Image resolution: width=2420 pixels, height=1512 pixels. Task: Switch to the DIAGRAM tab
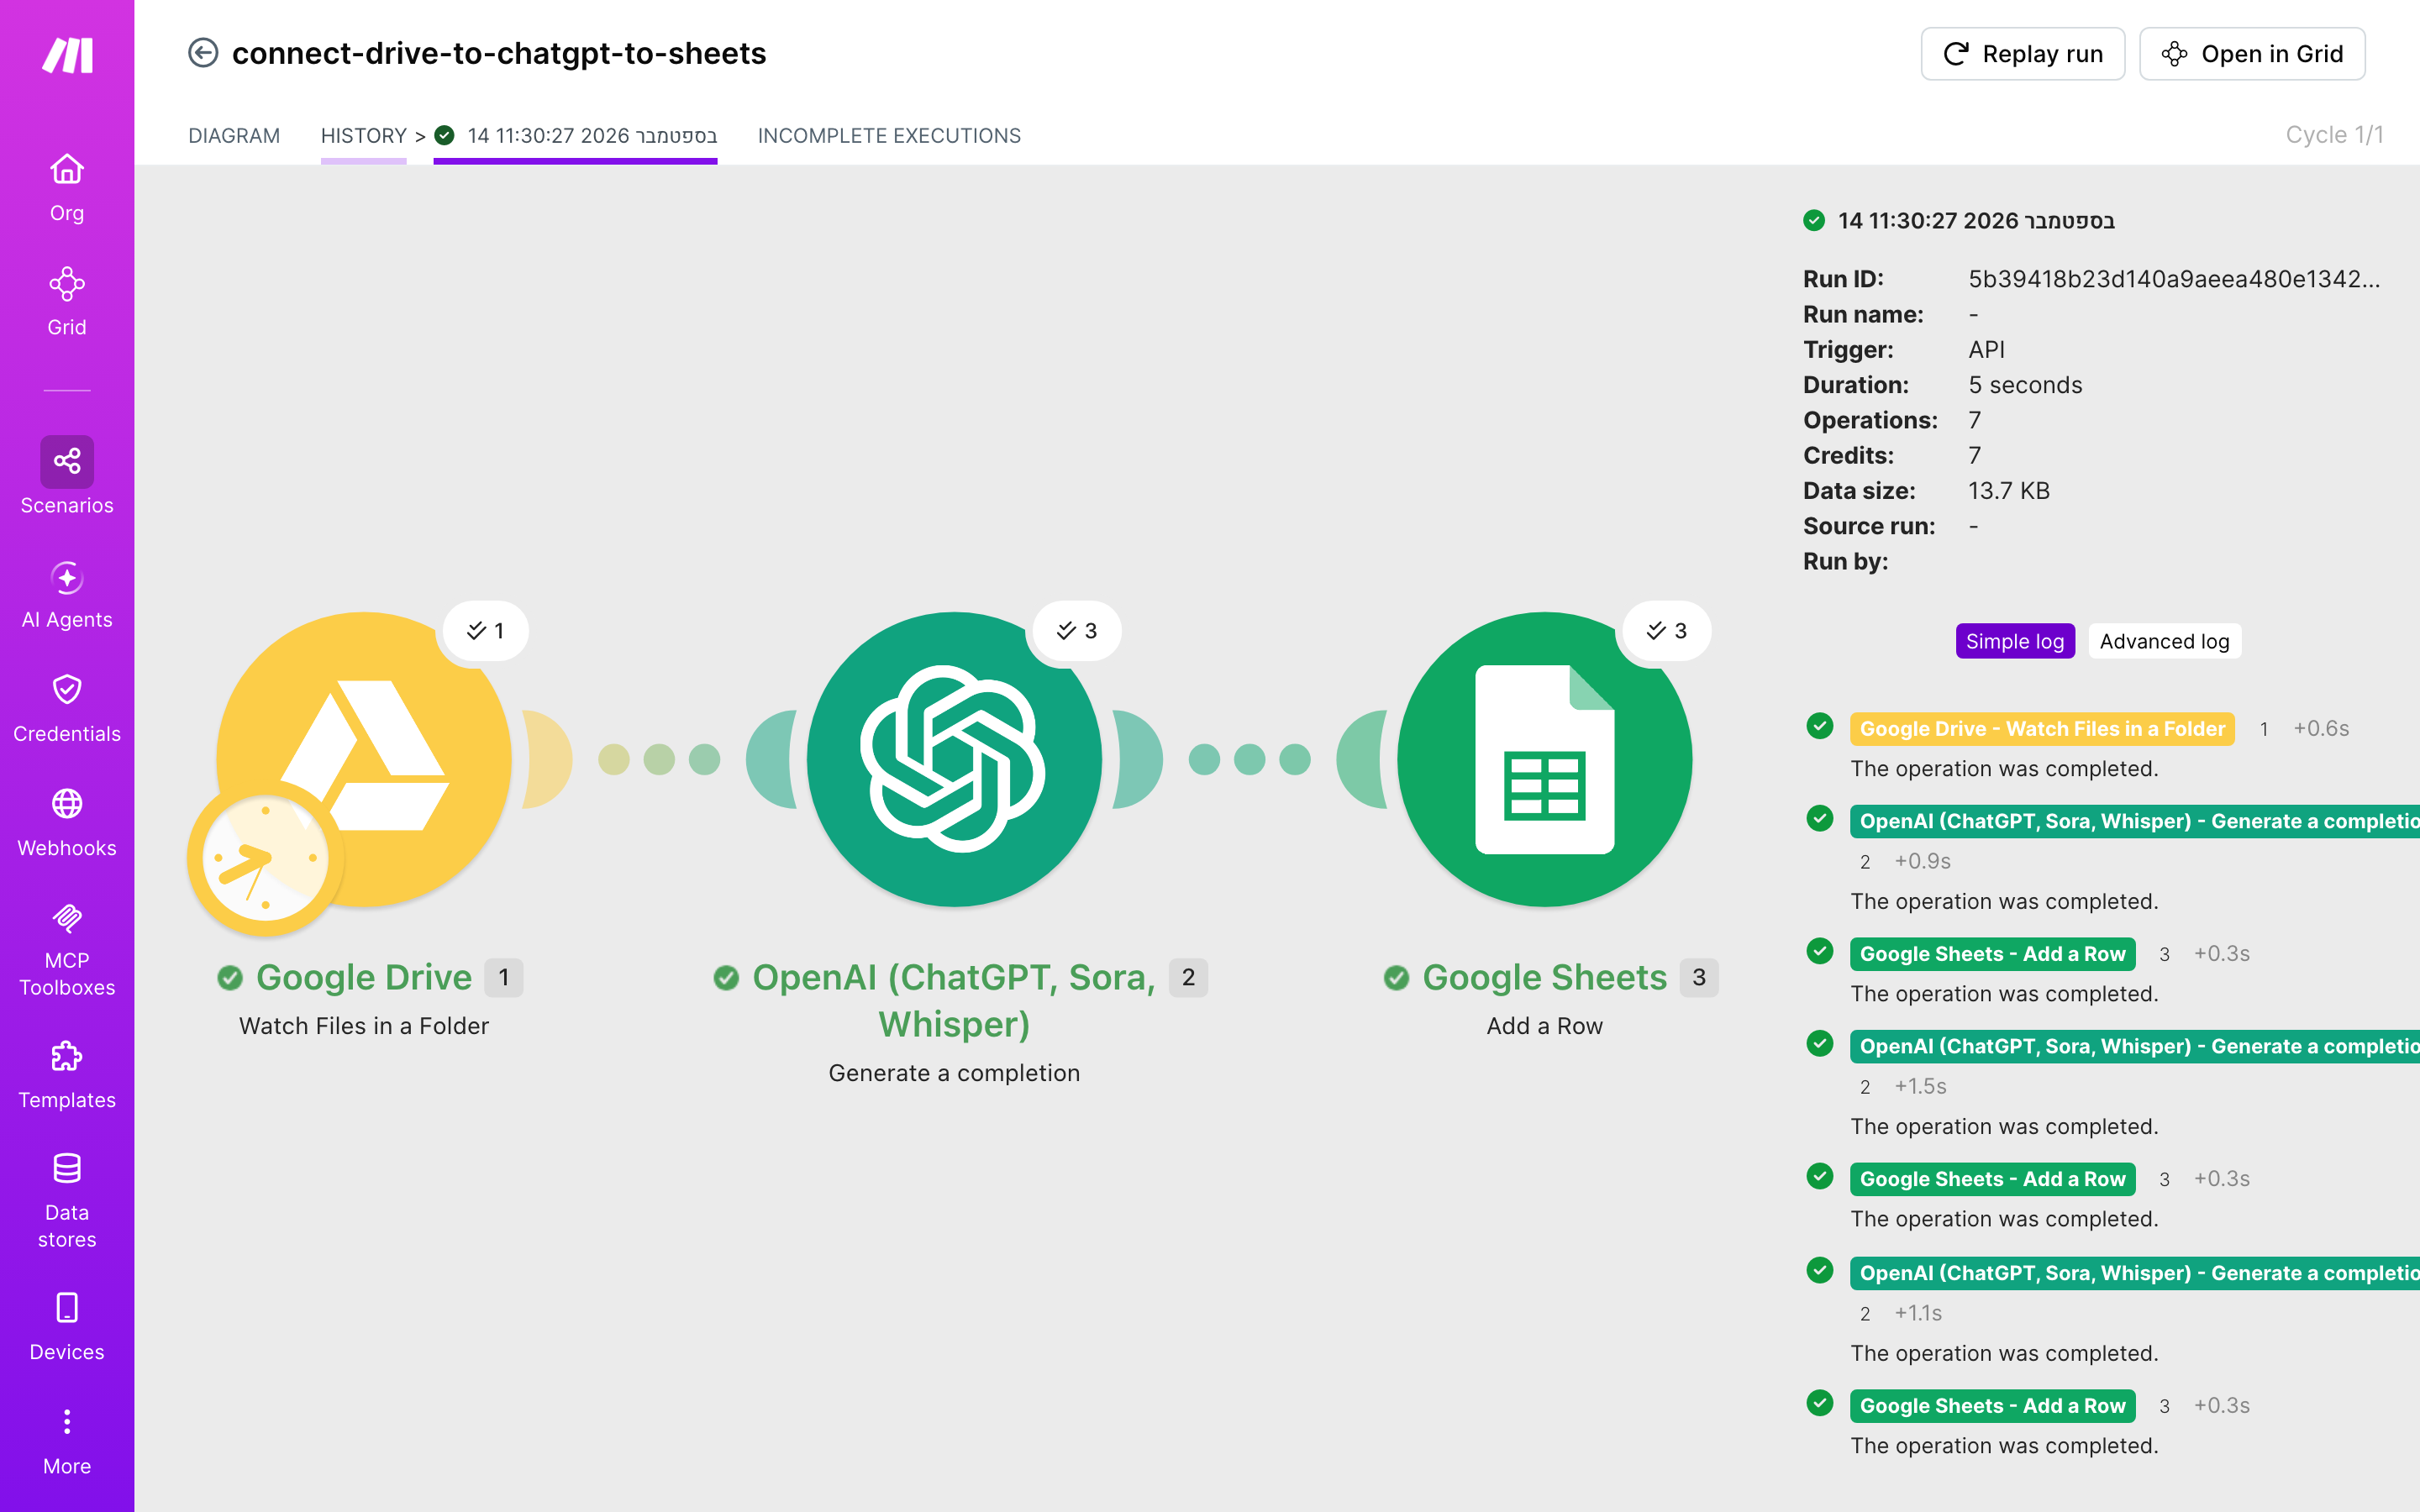[x=234, y=135]
